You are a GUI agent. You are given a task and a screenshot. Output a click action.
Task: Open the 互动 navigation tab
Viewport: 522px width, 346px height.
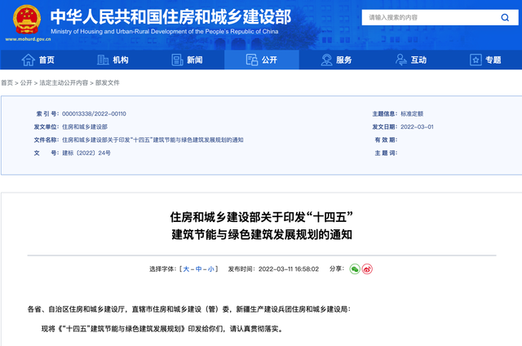click(411, 60)
